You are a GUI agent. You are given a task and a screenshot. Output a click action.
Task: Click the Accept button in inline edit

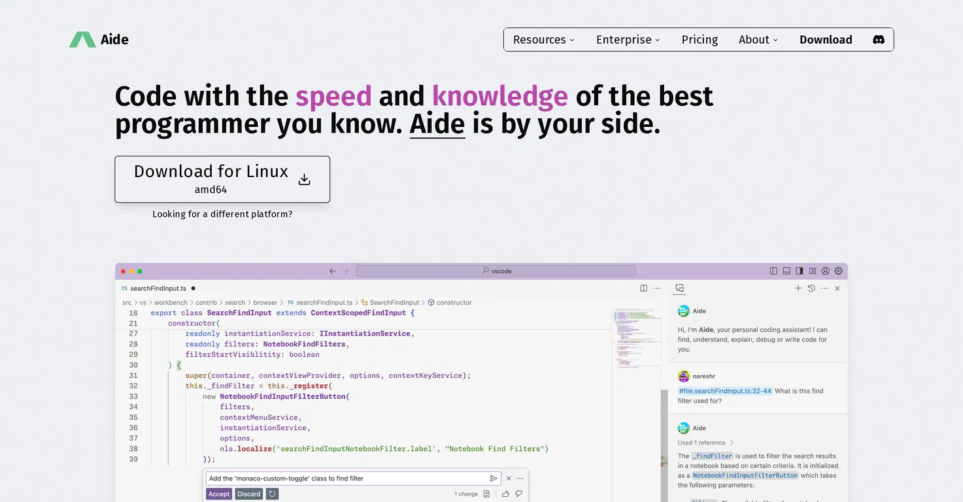pos(219,494)
